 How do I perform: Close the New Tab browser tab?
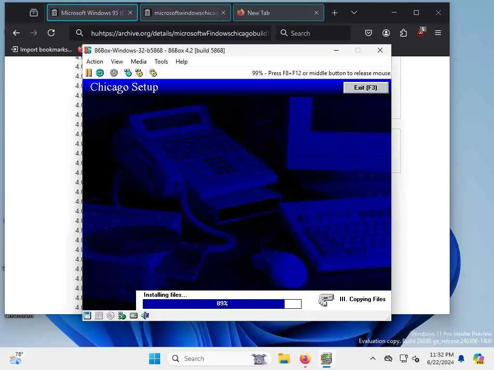tap(316, 13)
